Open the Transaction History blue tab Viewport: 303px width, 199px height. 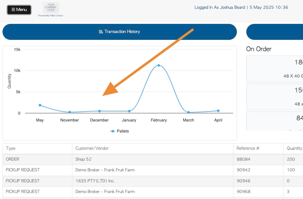(120, 32)
